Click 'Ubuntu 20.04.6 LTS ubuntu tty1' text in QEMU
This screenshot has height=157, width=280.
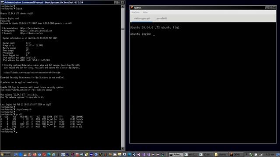[x=154, y=27]
